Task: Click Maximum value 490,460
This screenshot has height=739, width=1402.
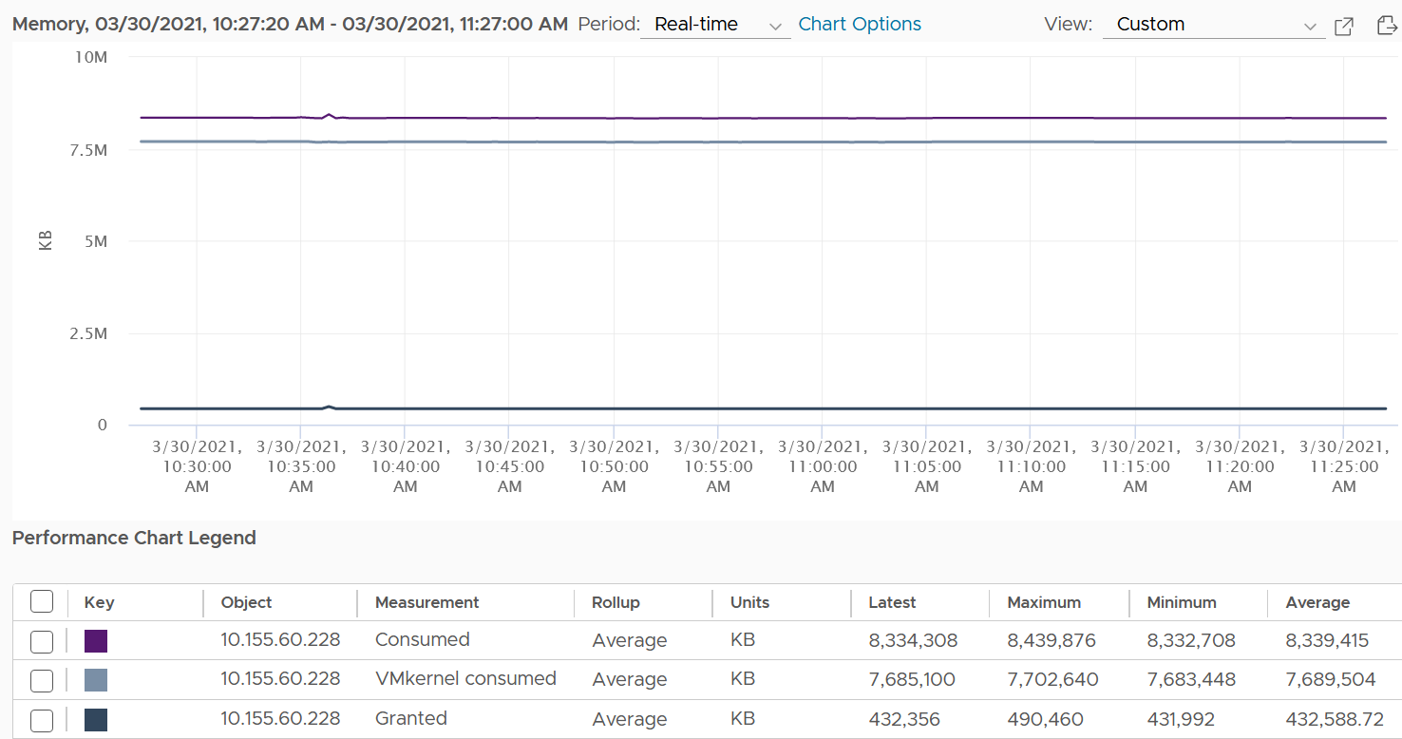Action: 1047,719
